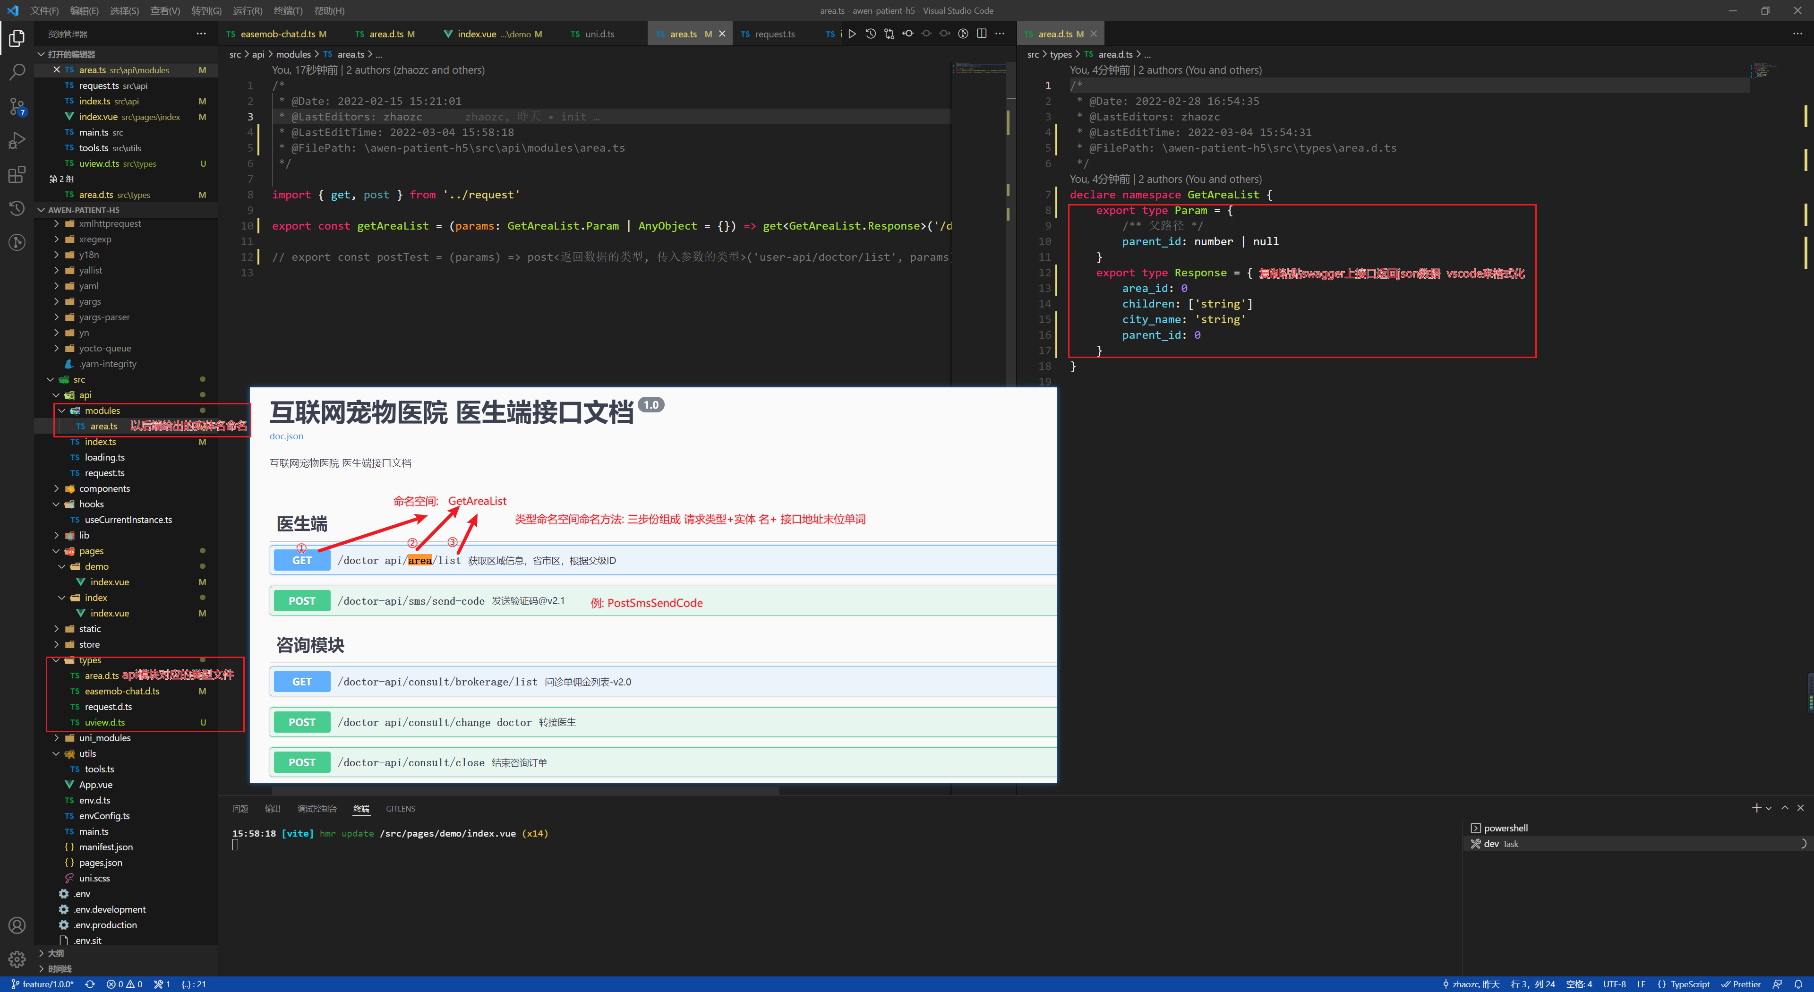Open Source Control view with badge 7
Viewport: 1814px width, 992px height.
17,106
